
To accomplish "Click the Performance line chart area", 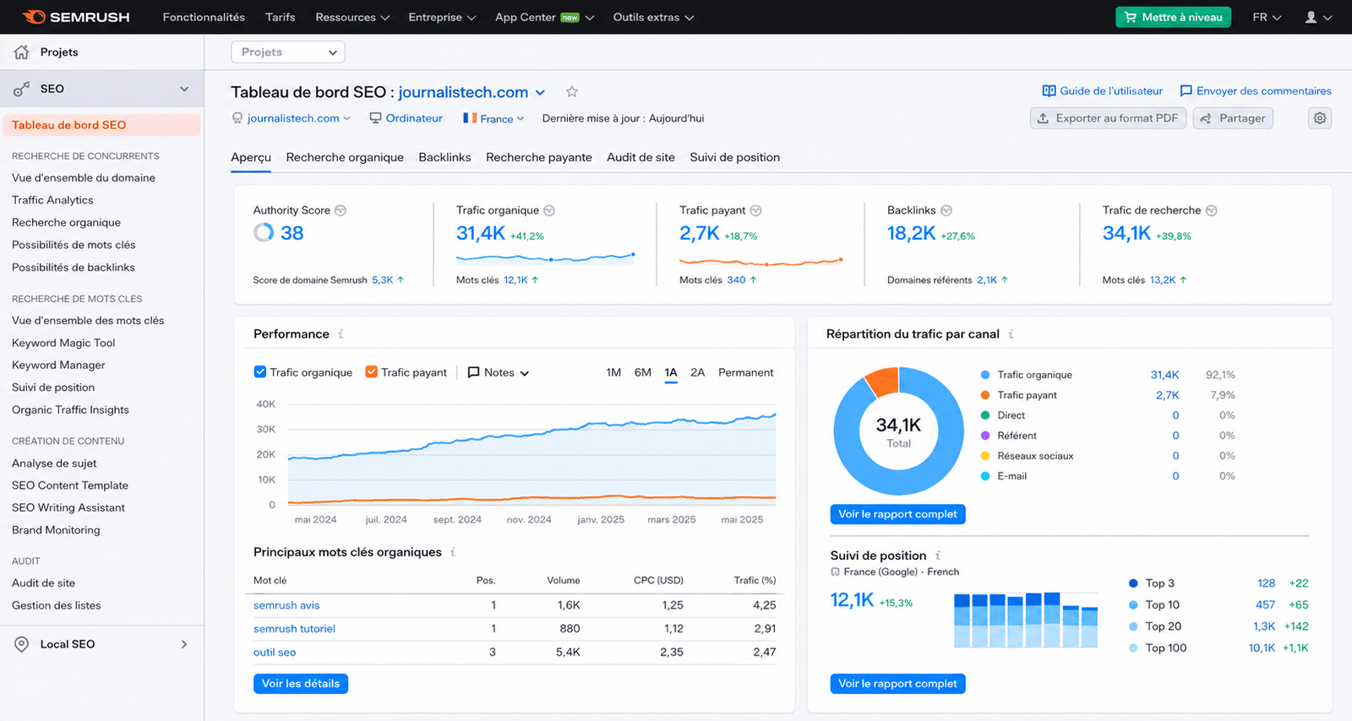I will (532, 456).
